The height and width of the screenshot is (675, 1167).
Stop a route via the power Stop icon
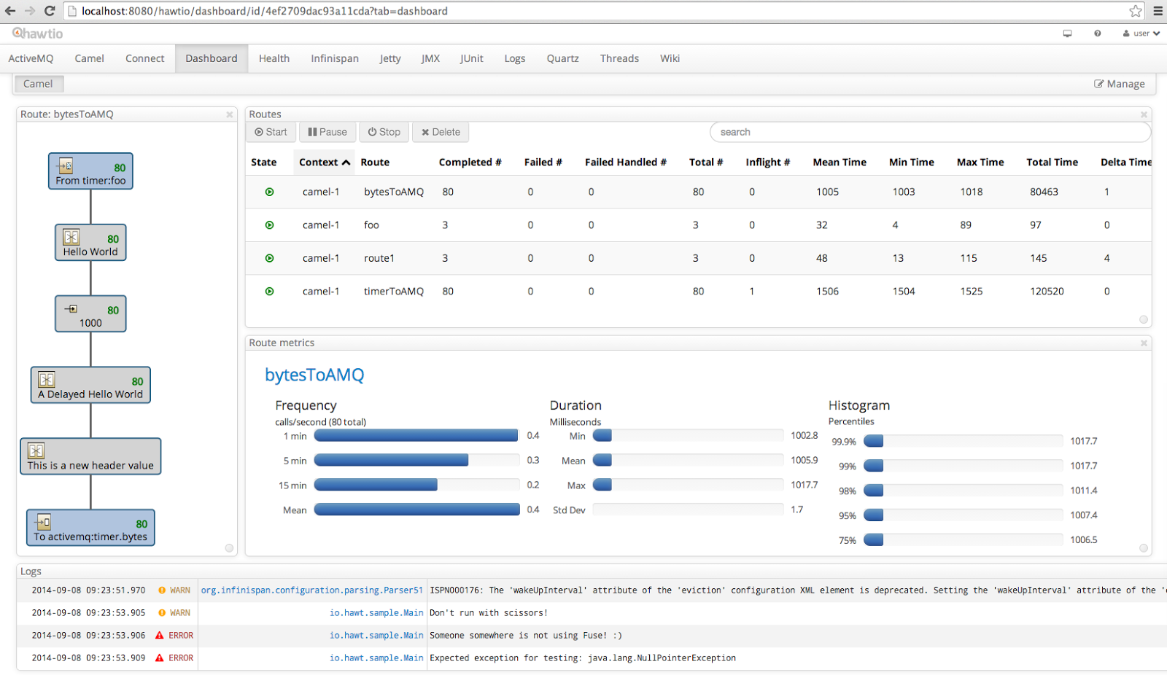click(x=373, y=132)
